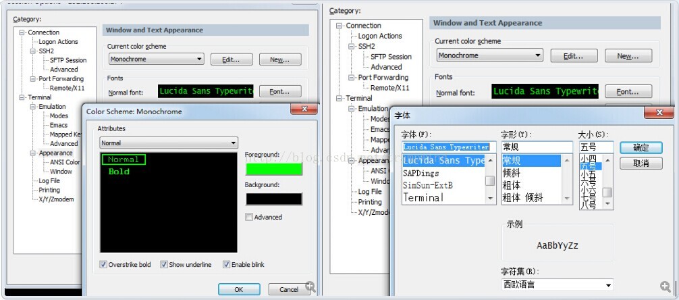This screenshot has width=679, height=300.
Task: Open Monochrome scheme dropdown beside 字体 dialog
Action: click(x=490, y=55)
